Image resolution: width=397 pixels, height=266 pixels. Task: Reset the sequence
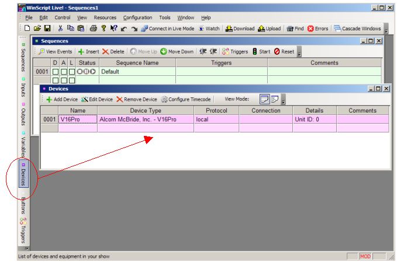pyautogui.click(x=284, y=51)
